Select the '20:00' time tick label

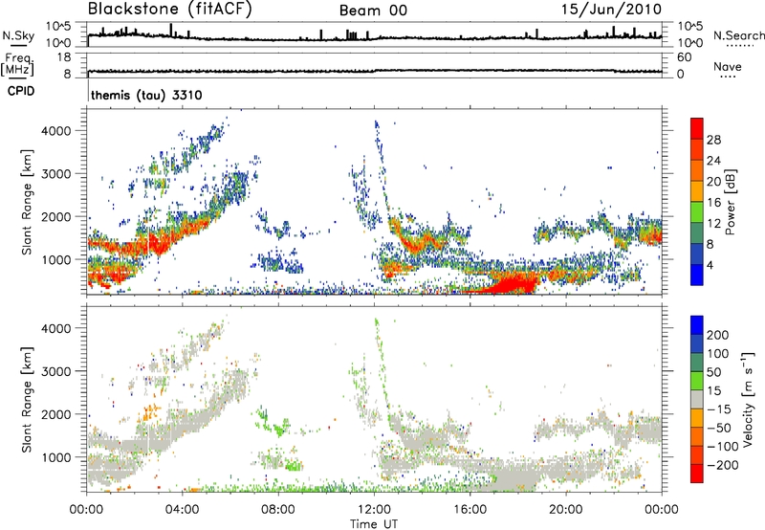566,510
